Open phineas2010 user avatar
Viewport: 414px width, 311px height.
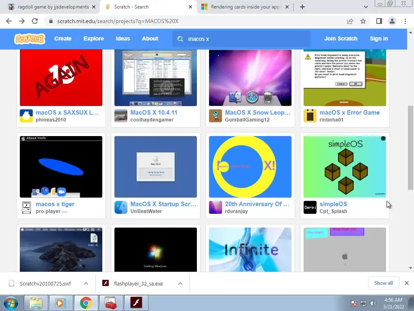[26, 116]
